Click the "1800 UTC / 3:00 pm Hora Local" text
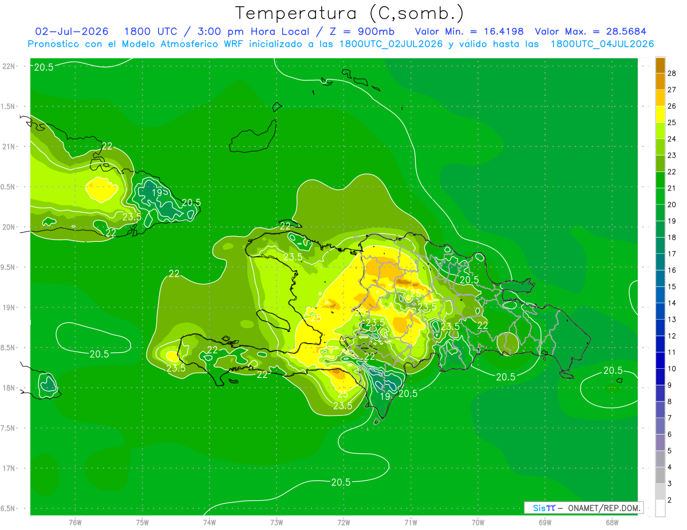Image resolution: width=687 pixels, height=530 pixels. (216, 31)
